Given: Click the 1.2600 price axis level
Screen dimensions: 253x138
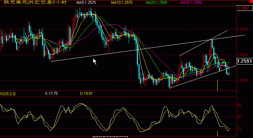Looking at the screenshot, I should pyautogui.click(x=243, y=55).
